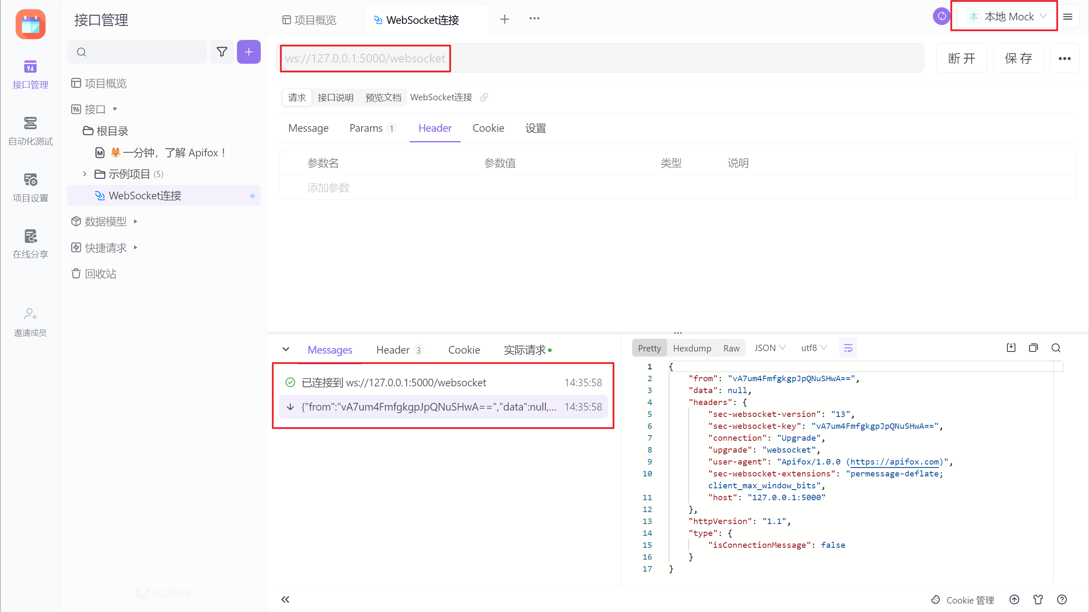Switch response view to Hexdump

(x=692, y=348)
